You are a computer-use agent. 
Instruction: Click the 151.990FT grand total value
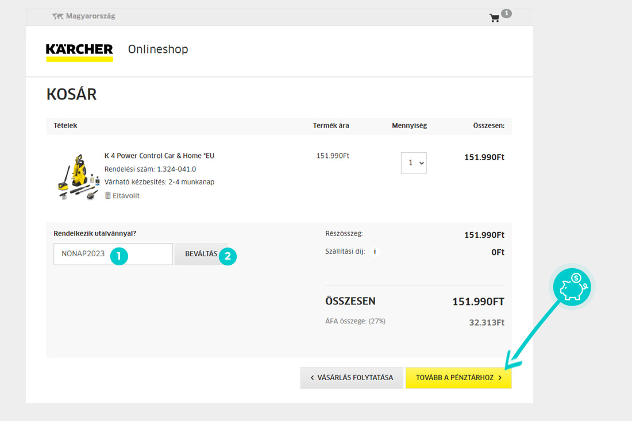pyautogui.click(x=478, y=302)
